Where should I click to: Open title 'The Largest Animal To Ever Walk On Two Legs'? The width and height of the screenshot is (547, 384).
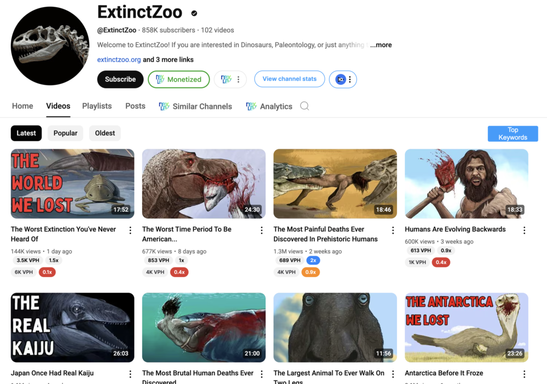pos(329,377)
